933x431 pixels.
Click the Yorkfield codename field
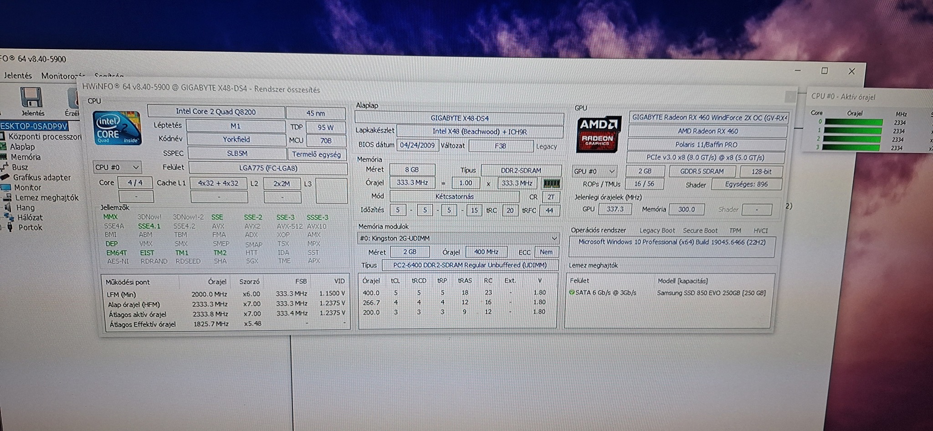[236, 139]
